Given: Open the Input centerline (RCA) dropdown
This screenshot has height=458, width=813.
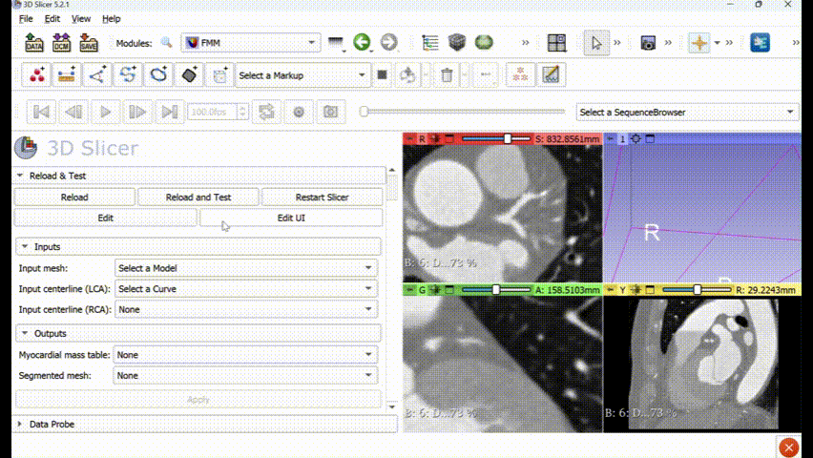Looking at the screenshot, I should [x=246, y=310].
